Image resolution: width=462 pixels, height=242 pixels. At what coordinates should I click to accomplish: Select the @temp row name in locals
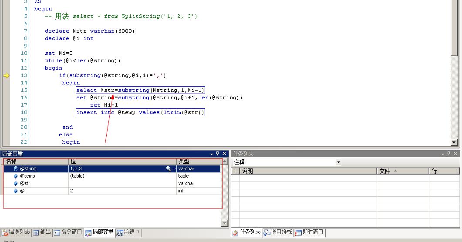pos(27,176)
